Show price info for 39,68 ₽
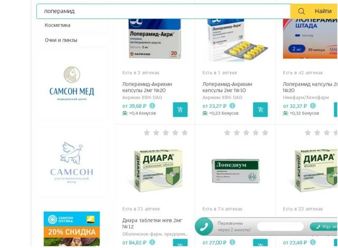 [152, 106]
